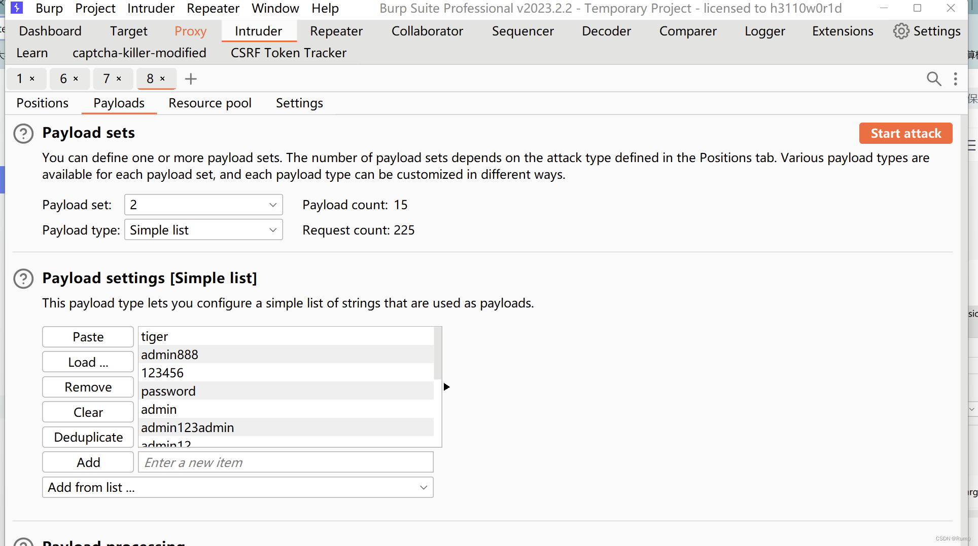Select the Payloads sub-tab
This screenshot has width=978, height=546.
119,103
